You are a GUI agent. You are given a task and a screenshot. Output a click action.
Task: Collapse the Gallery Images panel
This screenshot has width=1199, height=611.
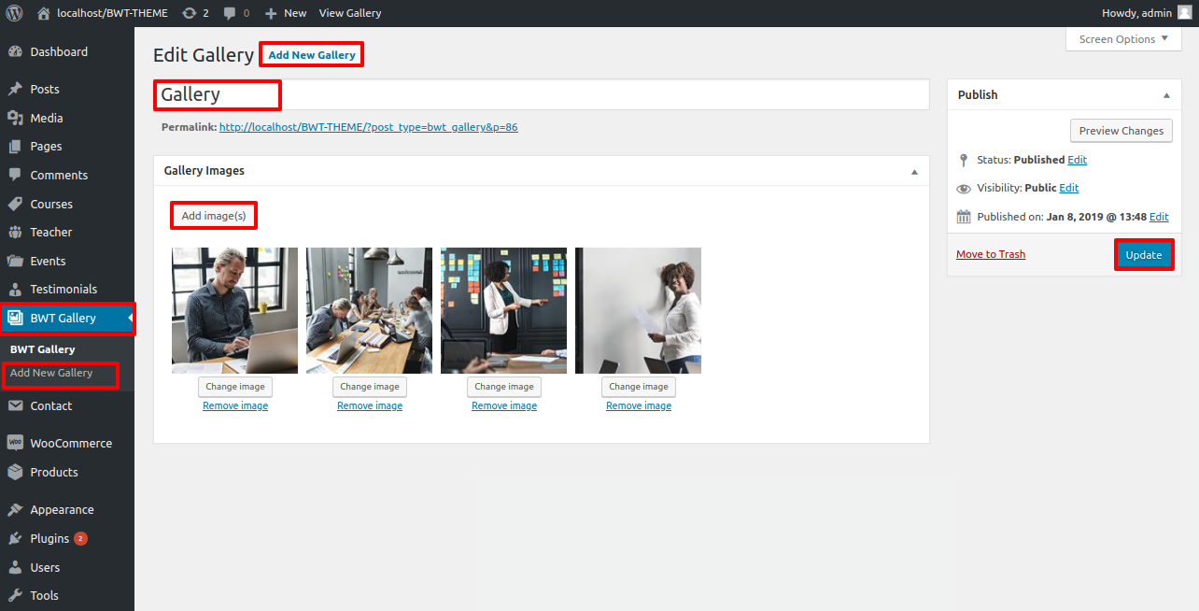coord(914,172)
